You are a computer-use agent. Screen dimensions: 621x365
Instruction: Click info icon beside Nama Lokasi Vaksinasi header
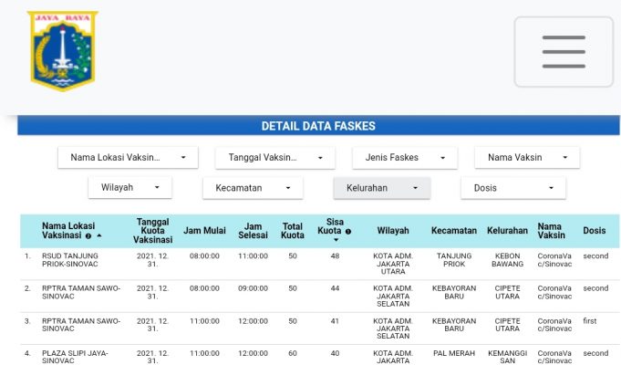click(x=88, y=235)
